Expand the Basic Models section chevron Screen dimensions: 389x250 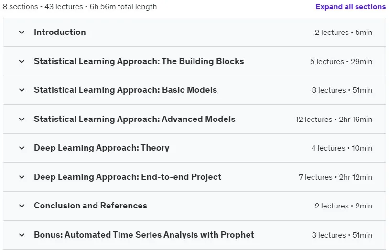click(x=22, y=90)
